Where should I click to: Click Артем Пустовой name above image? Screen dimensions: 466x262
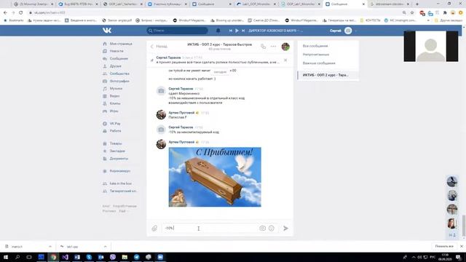[181, 142]
